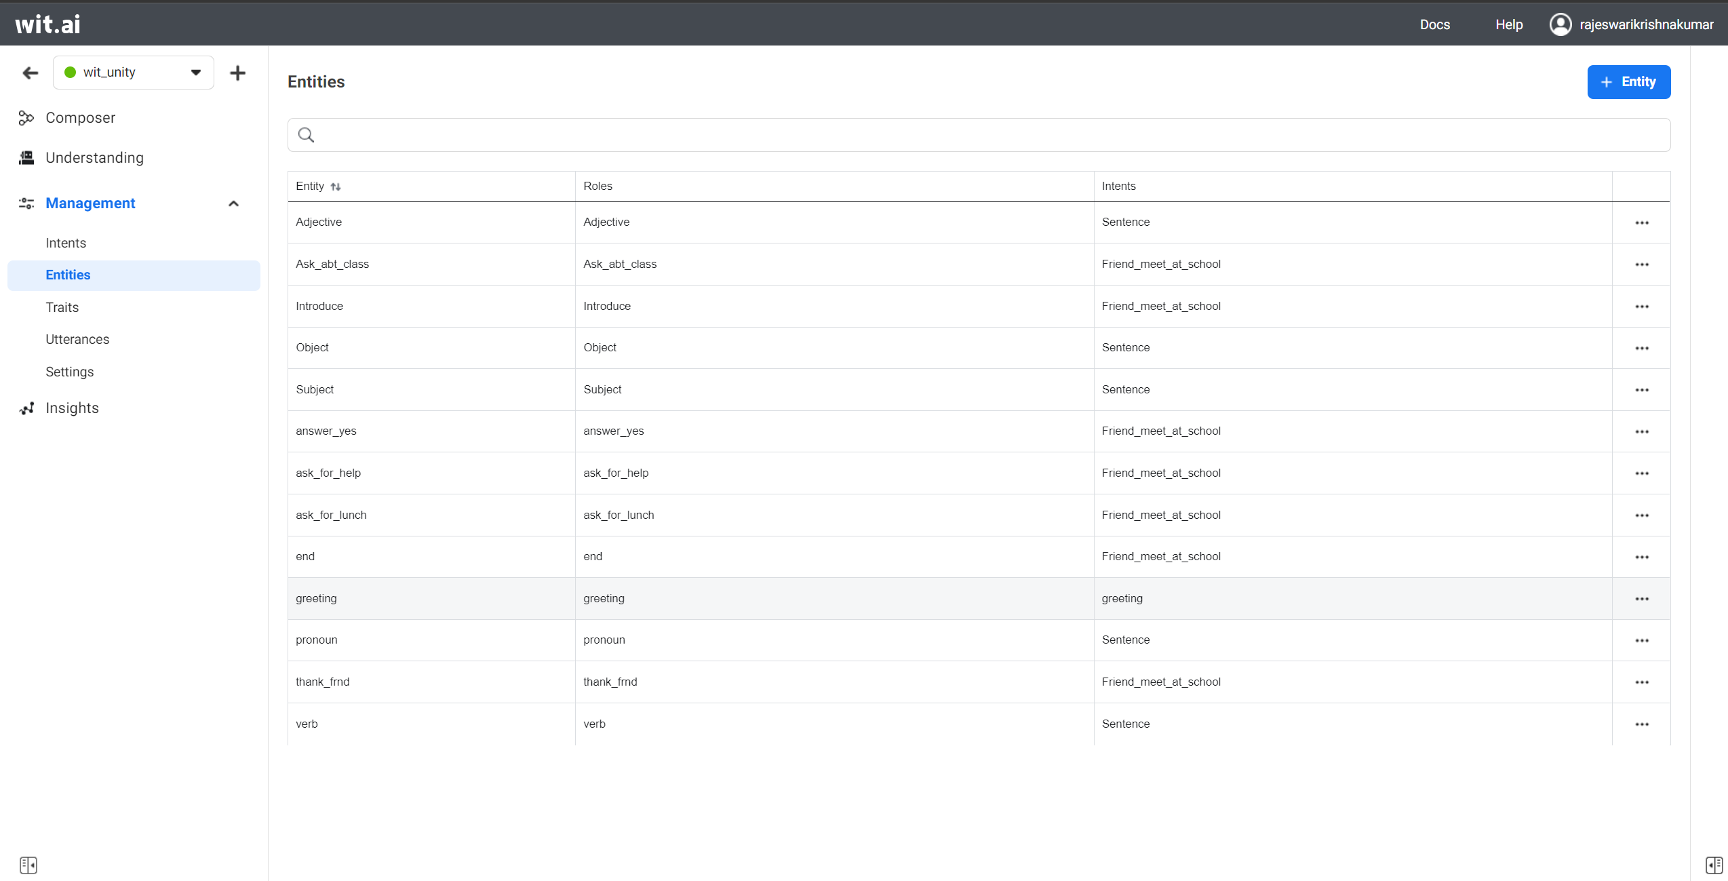Viewport: 1728px width, 881px height.
Task: Create a new app with the plus icon
Action: click(238, 73)
